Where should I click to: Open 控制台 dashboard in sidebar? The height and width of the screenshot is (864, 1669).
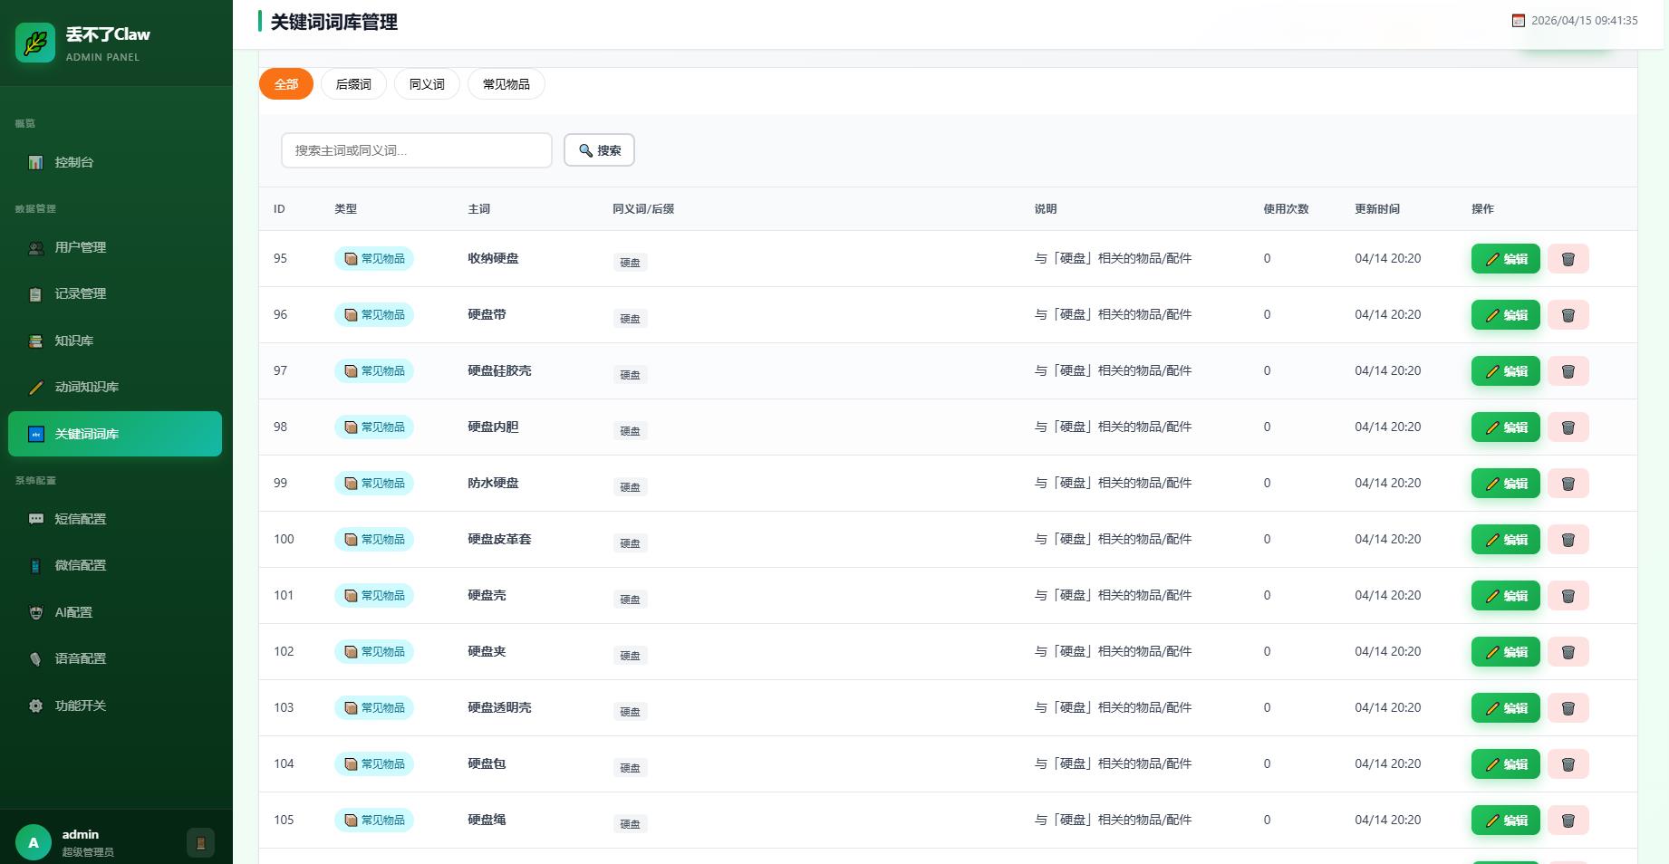tap(74, 162)
